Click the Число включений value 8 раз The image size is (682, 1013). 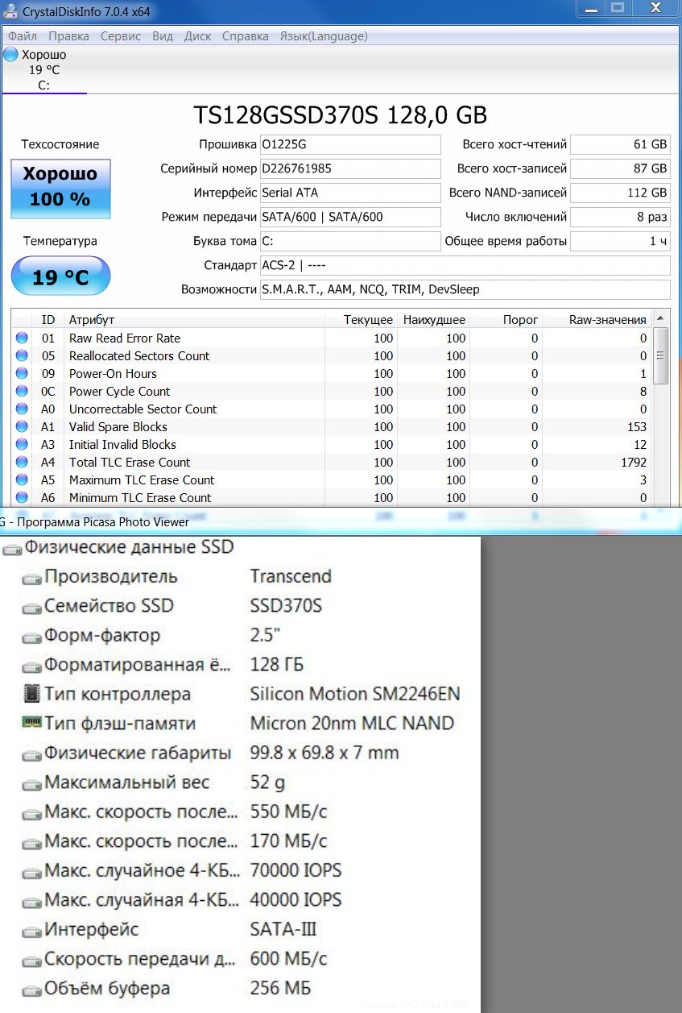620,217
